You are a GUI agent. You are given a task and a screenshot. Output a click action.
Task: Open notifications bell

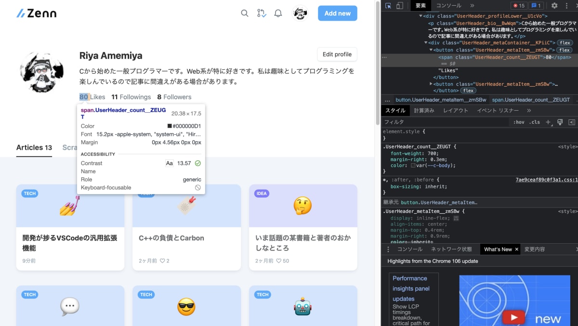coord(278,13)
